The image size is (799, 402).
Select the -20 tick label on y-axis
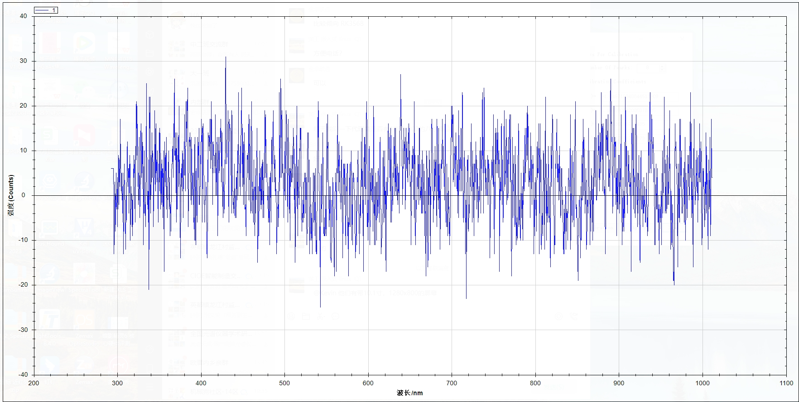23,285
